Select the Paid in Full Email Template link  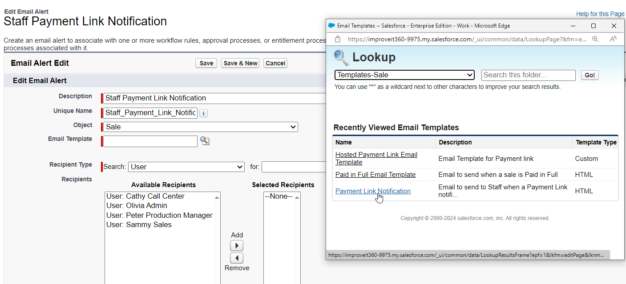[376, 175]
